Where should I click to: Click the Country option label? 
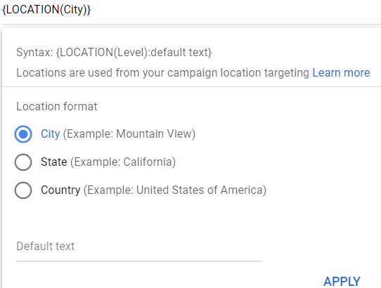(x=60, y=190)
